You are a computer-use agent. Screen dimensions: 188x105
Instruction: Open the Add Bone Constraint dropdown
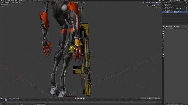pos(176,29)
